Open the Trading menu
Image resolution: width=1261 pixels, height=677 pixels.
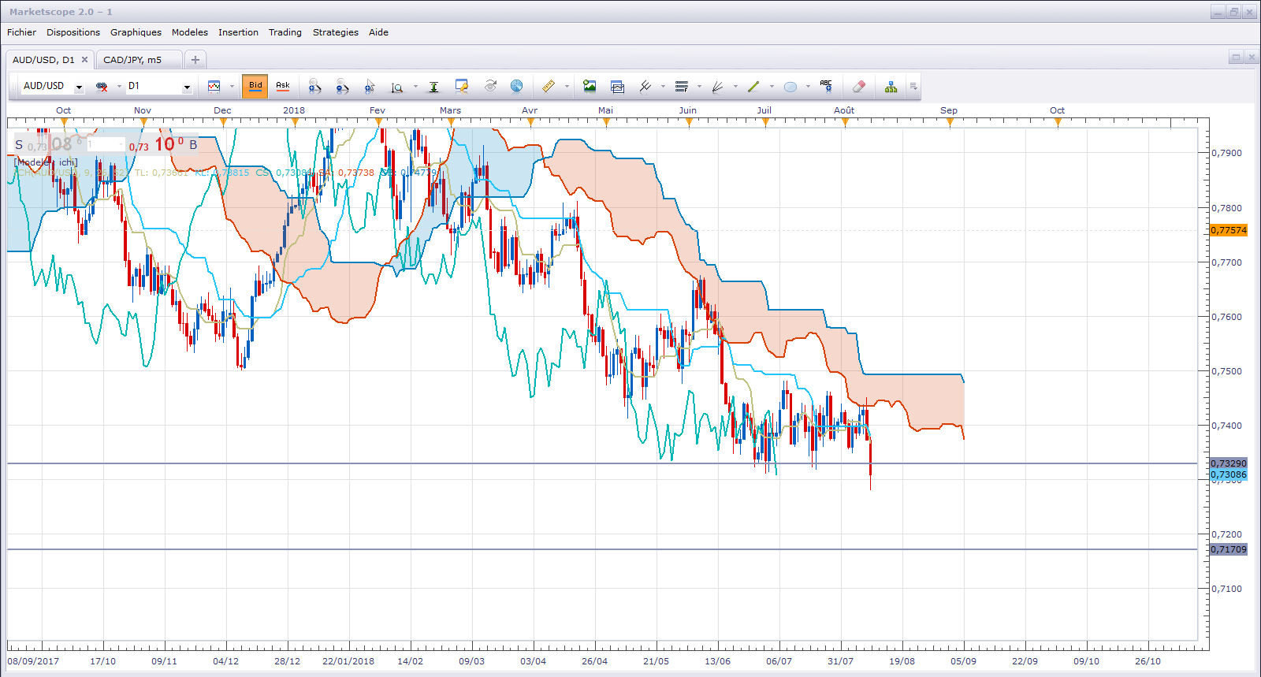285,32
